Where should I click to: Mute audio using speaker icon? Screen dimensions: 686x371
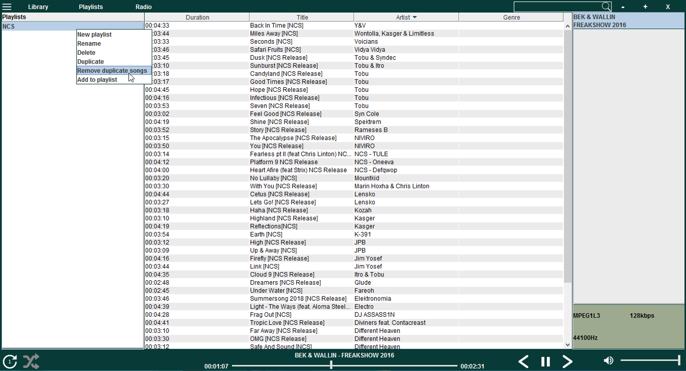pyautogui.click(x=608, y=360)
